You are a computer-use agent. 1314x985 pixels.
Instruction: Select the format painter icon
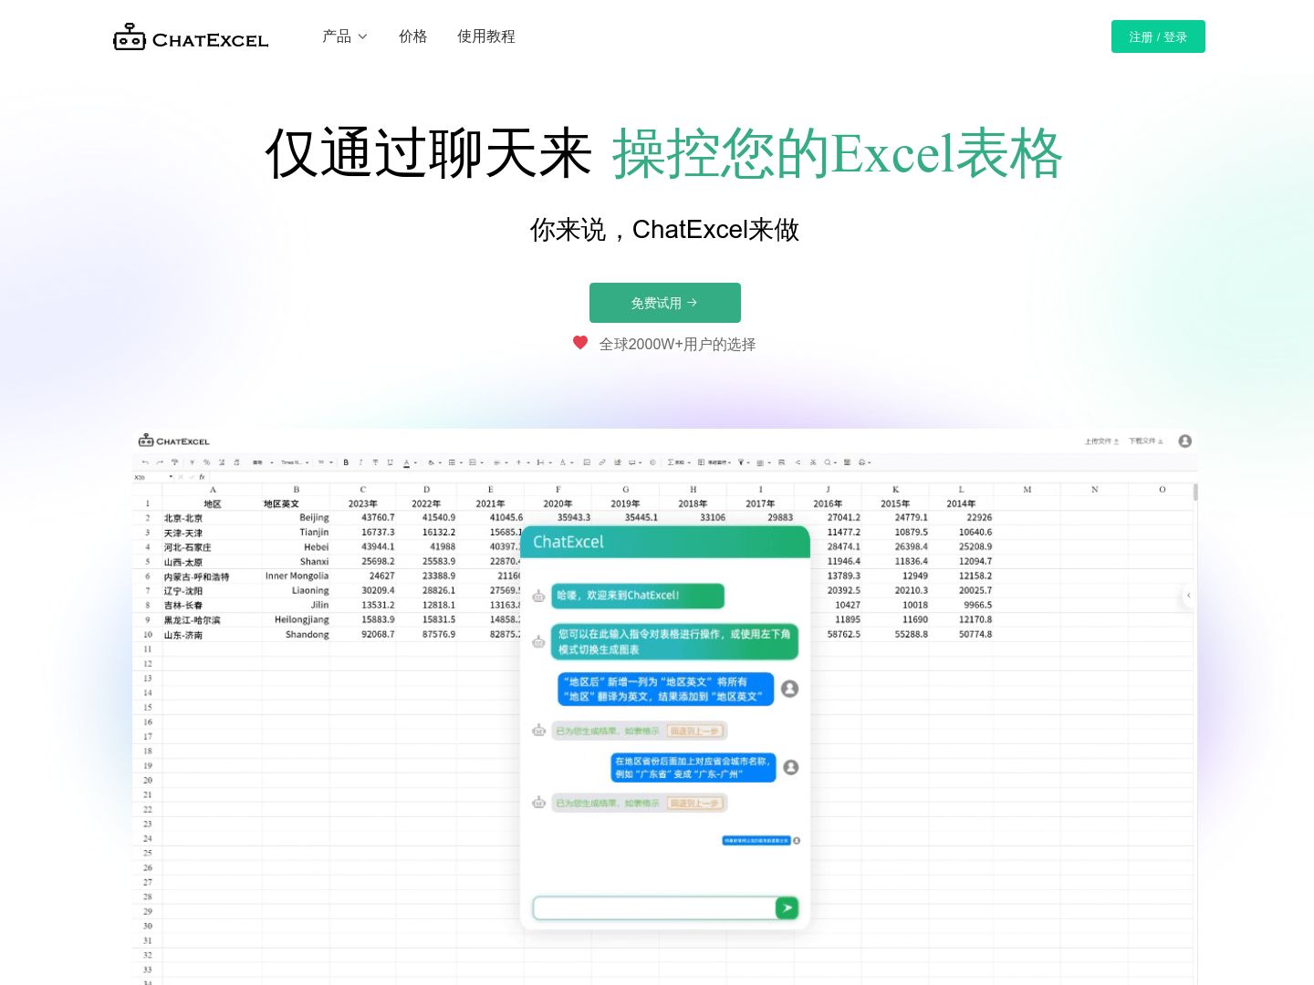point(174,462)
